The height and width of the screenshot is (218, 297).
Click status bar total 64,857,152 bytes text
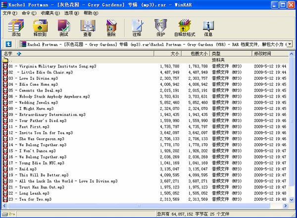193,214
